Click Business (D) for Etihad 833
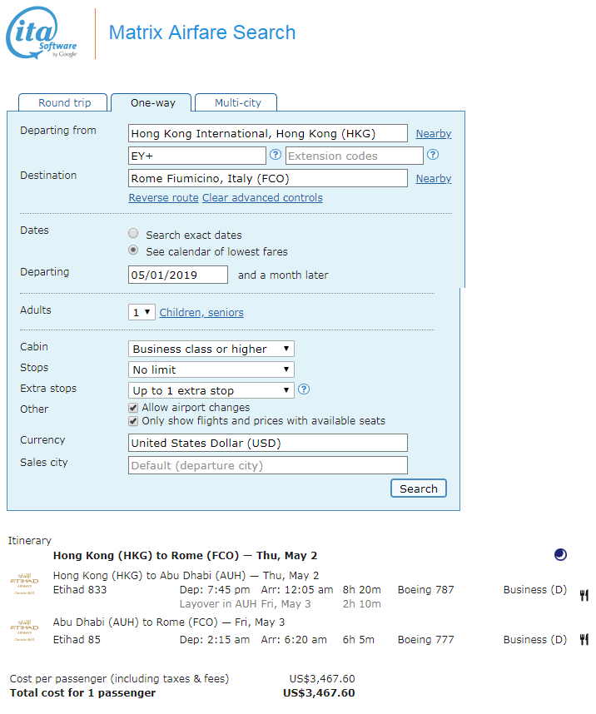 pyautogui.click(x=535, y=590)
